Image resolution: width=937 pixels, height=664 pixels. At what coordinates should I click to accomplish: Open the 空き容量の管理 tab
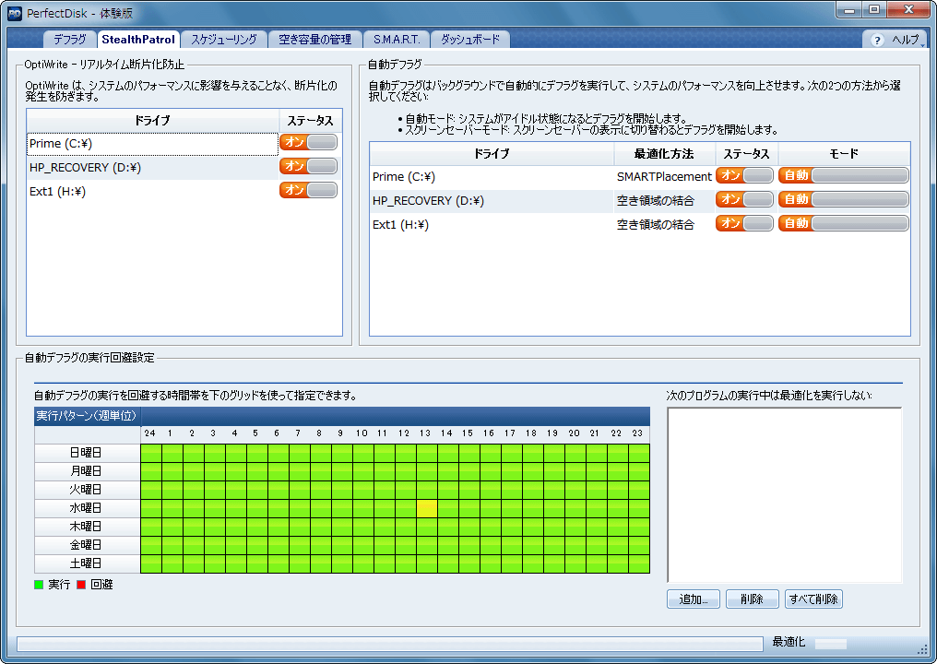coord(314,40)
